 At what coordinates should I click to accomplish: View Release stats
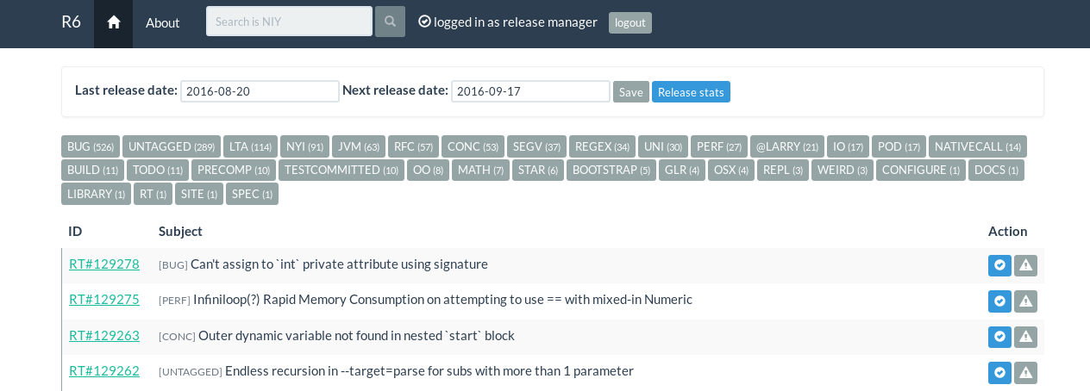691,92
